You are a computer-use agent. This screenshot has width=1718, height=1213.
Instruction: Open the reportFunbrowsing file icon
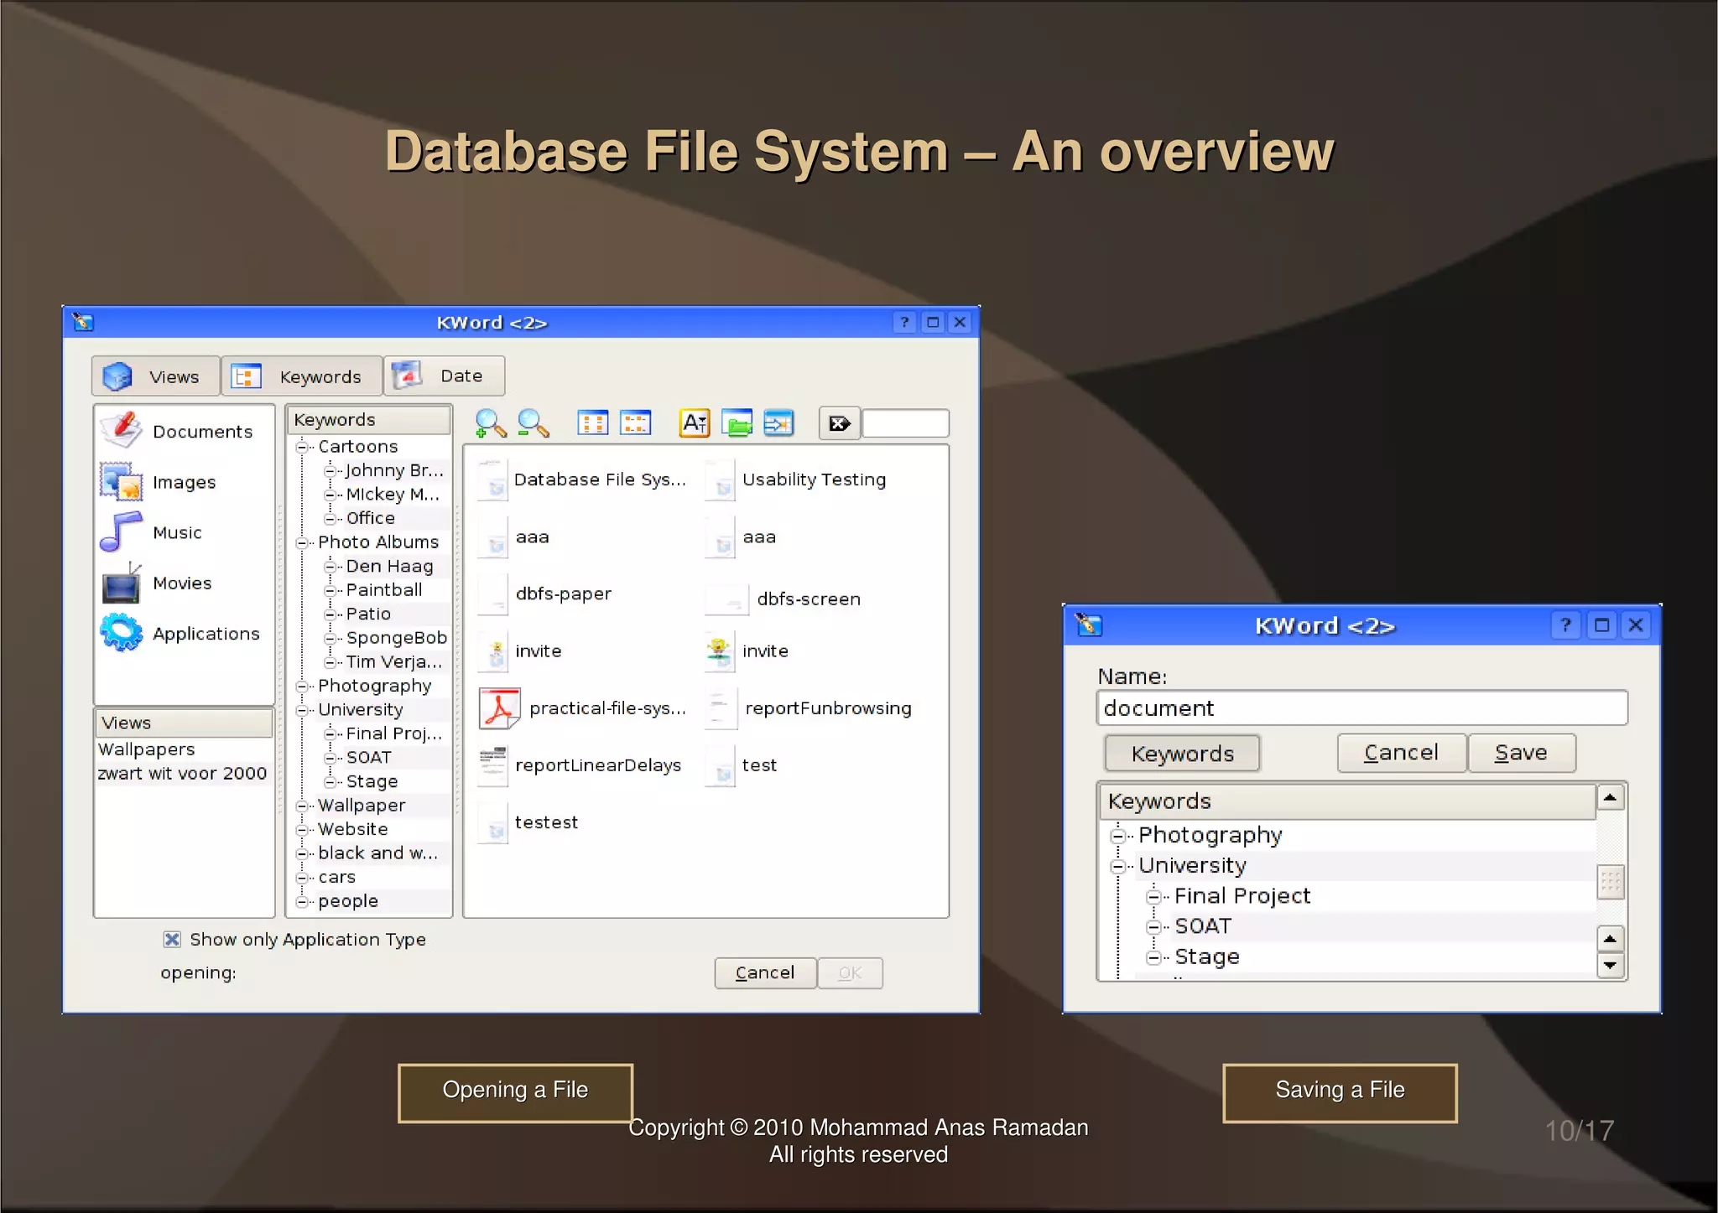click(721, 708)
